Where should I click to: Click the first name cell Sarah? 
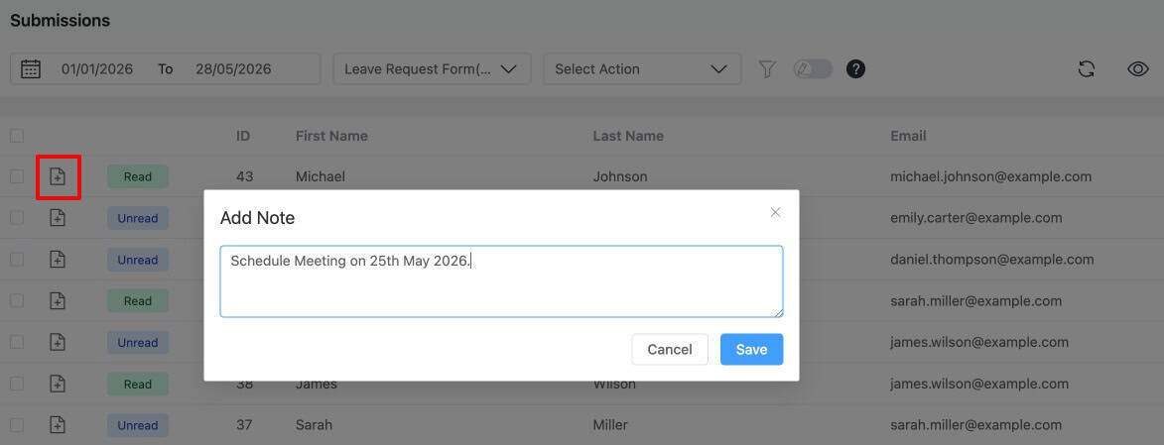314,425
